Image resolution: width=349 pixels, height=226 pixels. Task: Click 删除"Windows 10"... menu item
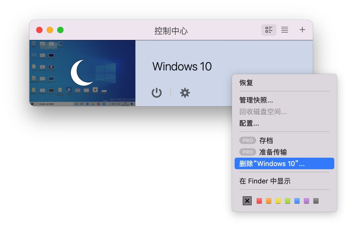(x=272, y=164)
